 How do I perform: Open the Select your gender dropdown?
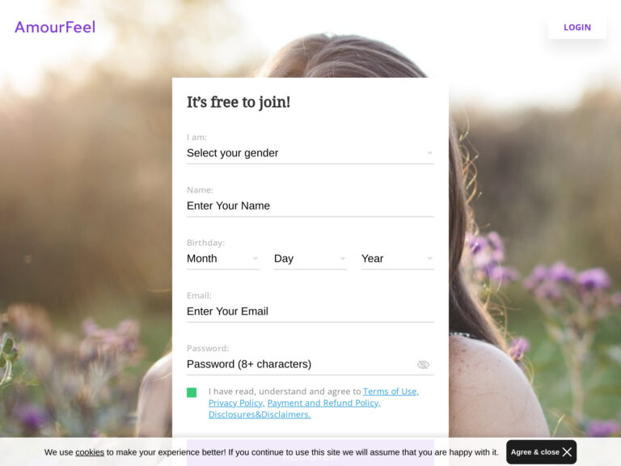[x=310, y=154]
